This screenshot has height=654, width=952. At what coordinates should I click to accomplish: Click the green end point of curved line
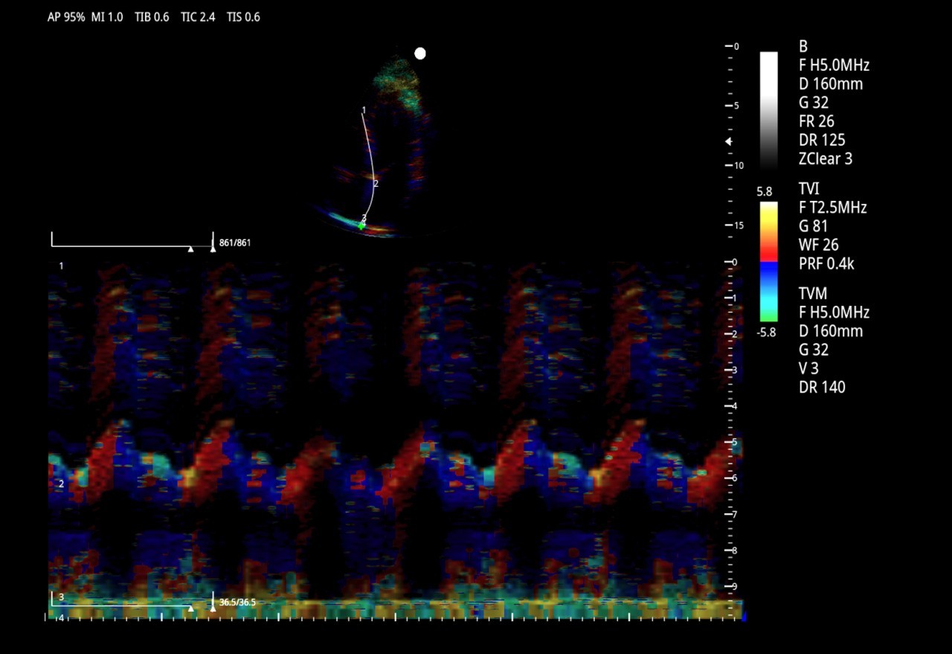point(362,225)
